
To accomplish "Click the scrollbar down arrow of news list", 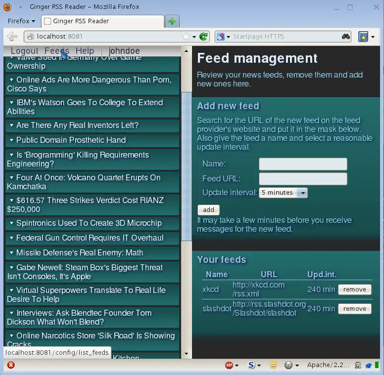I will point(187,353).
